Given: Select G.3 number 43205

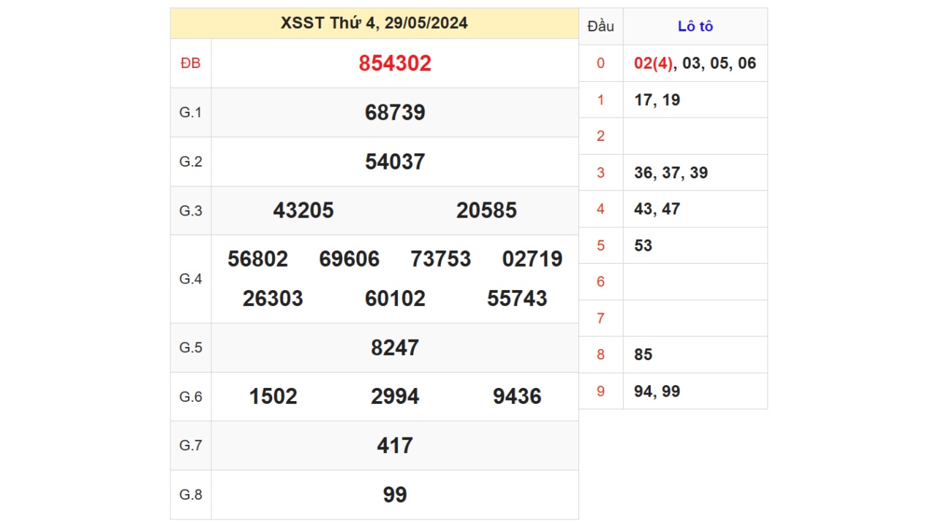Looking at the screenshot, I should click(303, 210).
